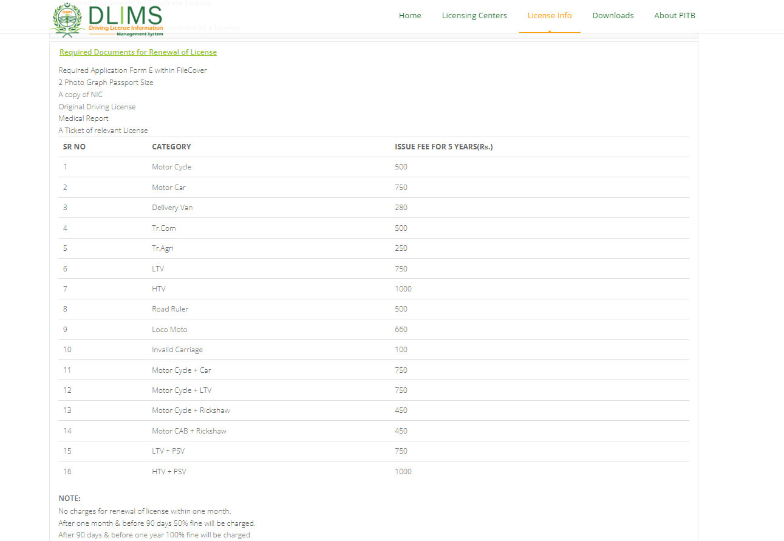Go to About PITB page
784x541 pixels.
coord(675,16)
